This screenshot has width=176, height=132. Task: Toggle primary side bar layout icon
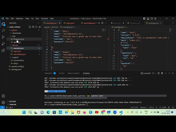coord(144,18)
